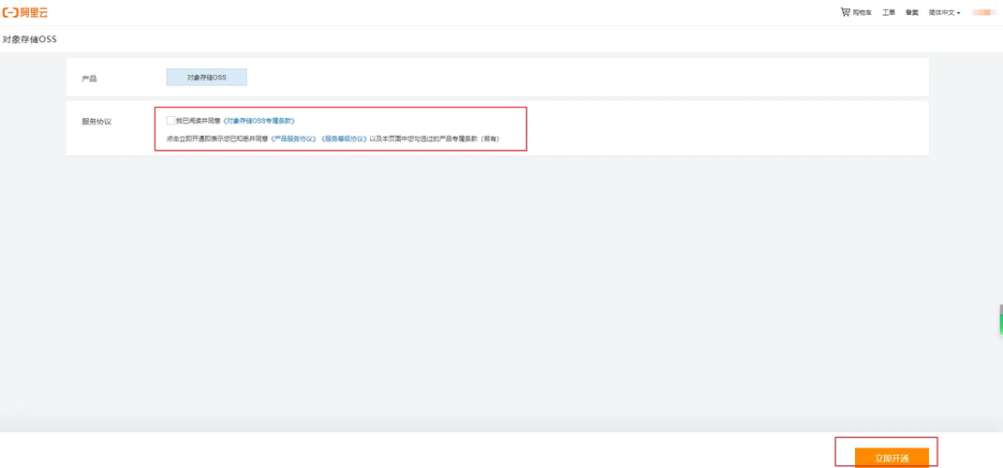The width and height of the screenshot is (1003, 468).
Task: Open the 工单 menu
Action: tap(889, 12)
